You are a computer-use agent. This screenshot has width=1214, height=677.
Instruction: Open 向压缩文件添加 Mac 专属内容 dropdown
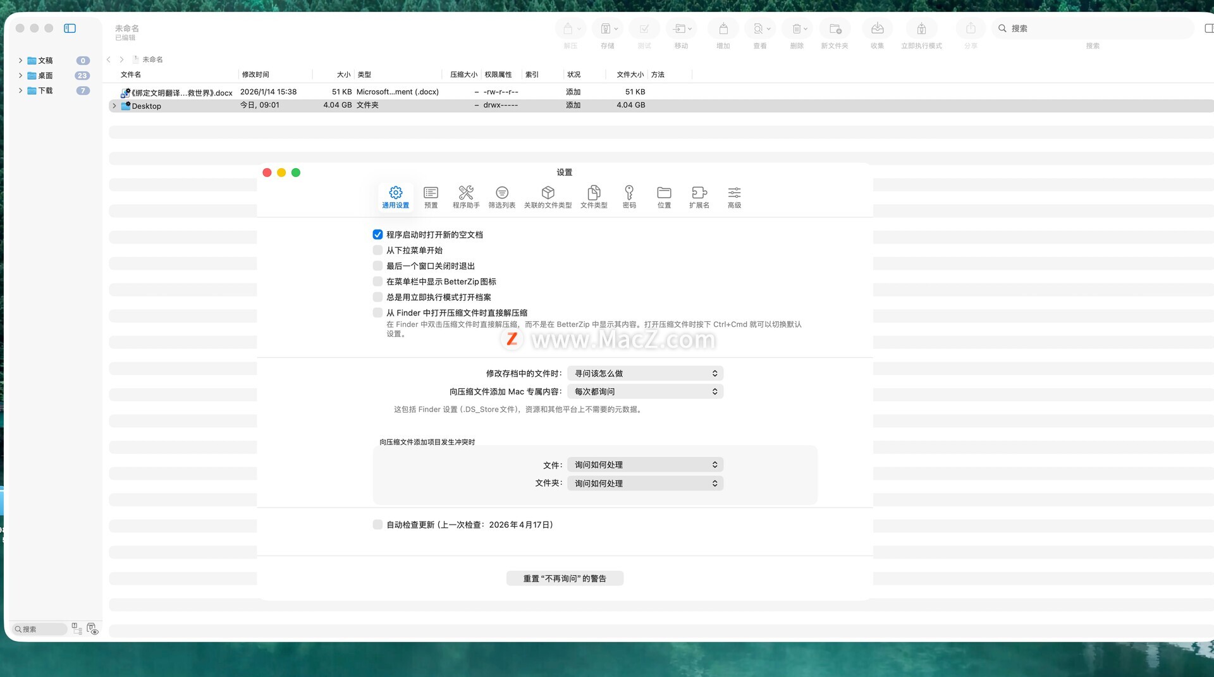(645, 392)
